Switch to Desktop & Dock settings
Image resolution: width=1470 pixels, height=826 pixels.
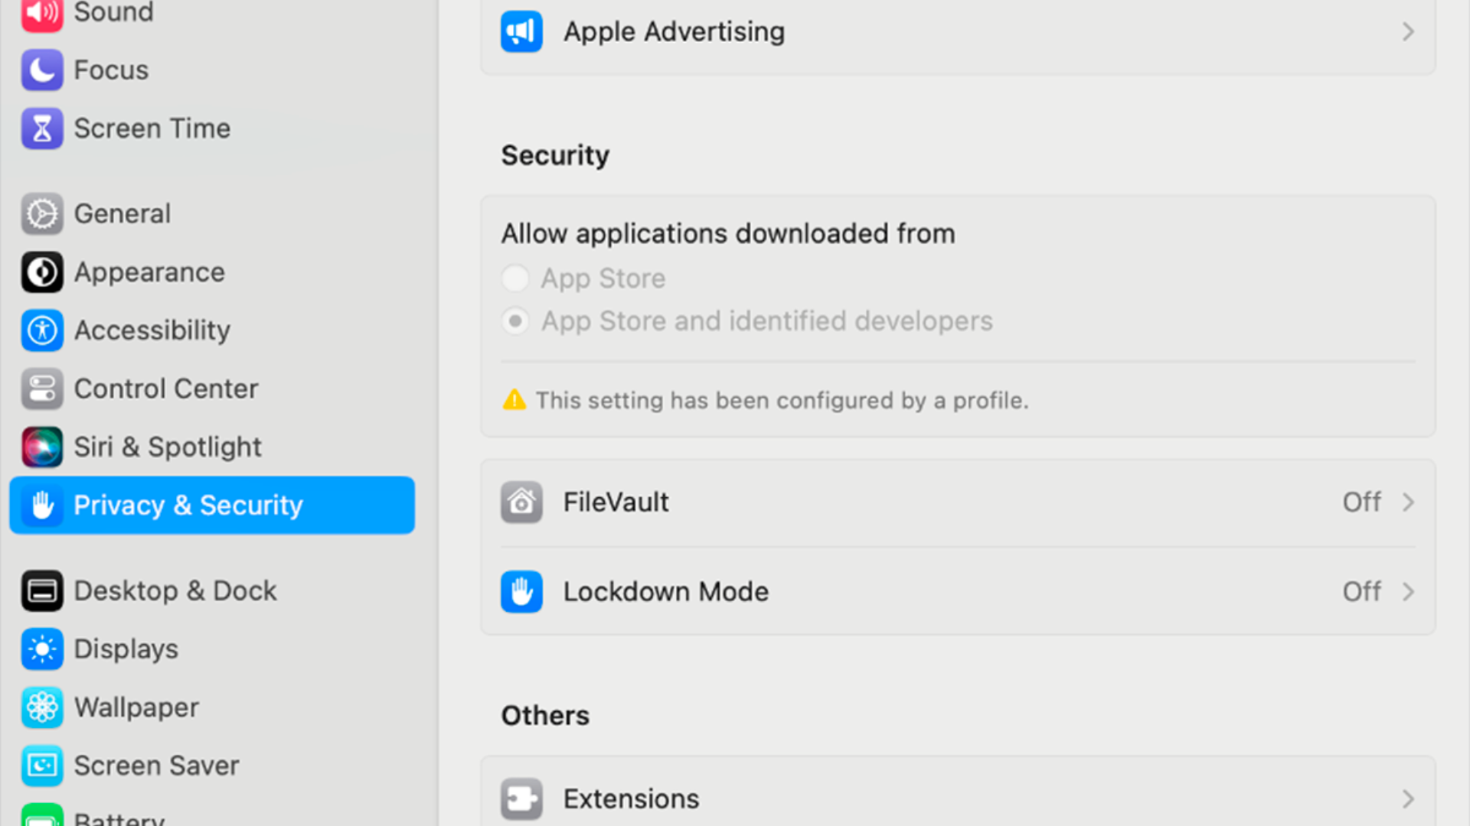pos(175,591)
